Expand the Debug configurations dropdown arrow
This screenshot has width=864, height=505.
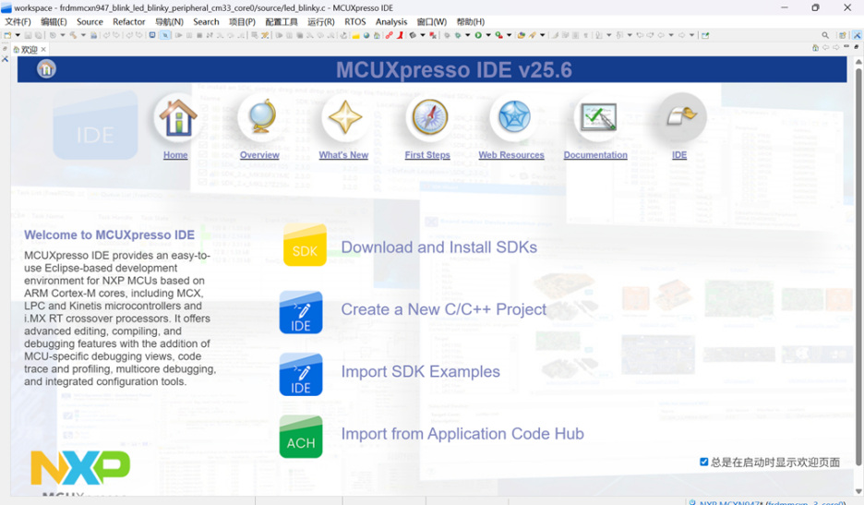pos(467,35)
